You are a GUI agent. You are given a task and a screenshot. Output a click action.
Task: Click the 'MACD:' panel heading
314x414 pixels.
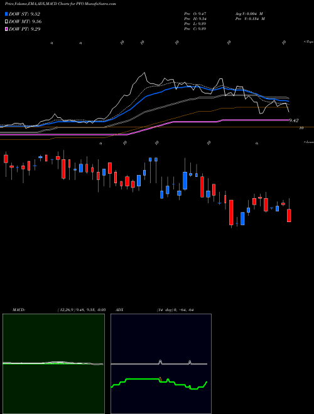pyautogui.click(x=19, y=310)
